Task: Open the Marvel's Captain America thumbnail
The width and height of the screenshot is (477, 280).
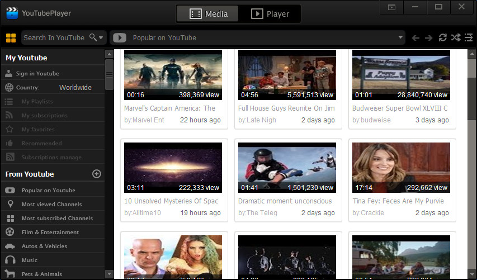Action: (x=173, y=75)
